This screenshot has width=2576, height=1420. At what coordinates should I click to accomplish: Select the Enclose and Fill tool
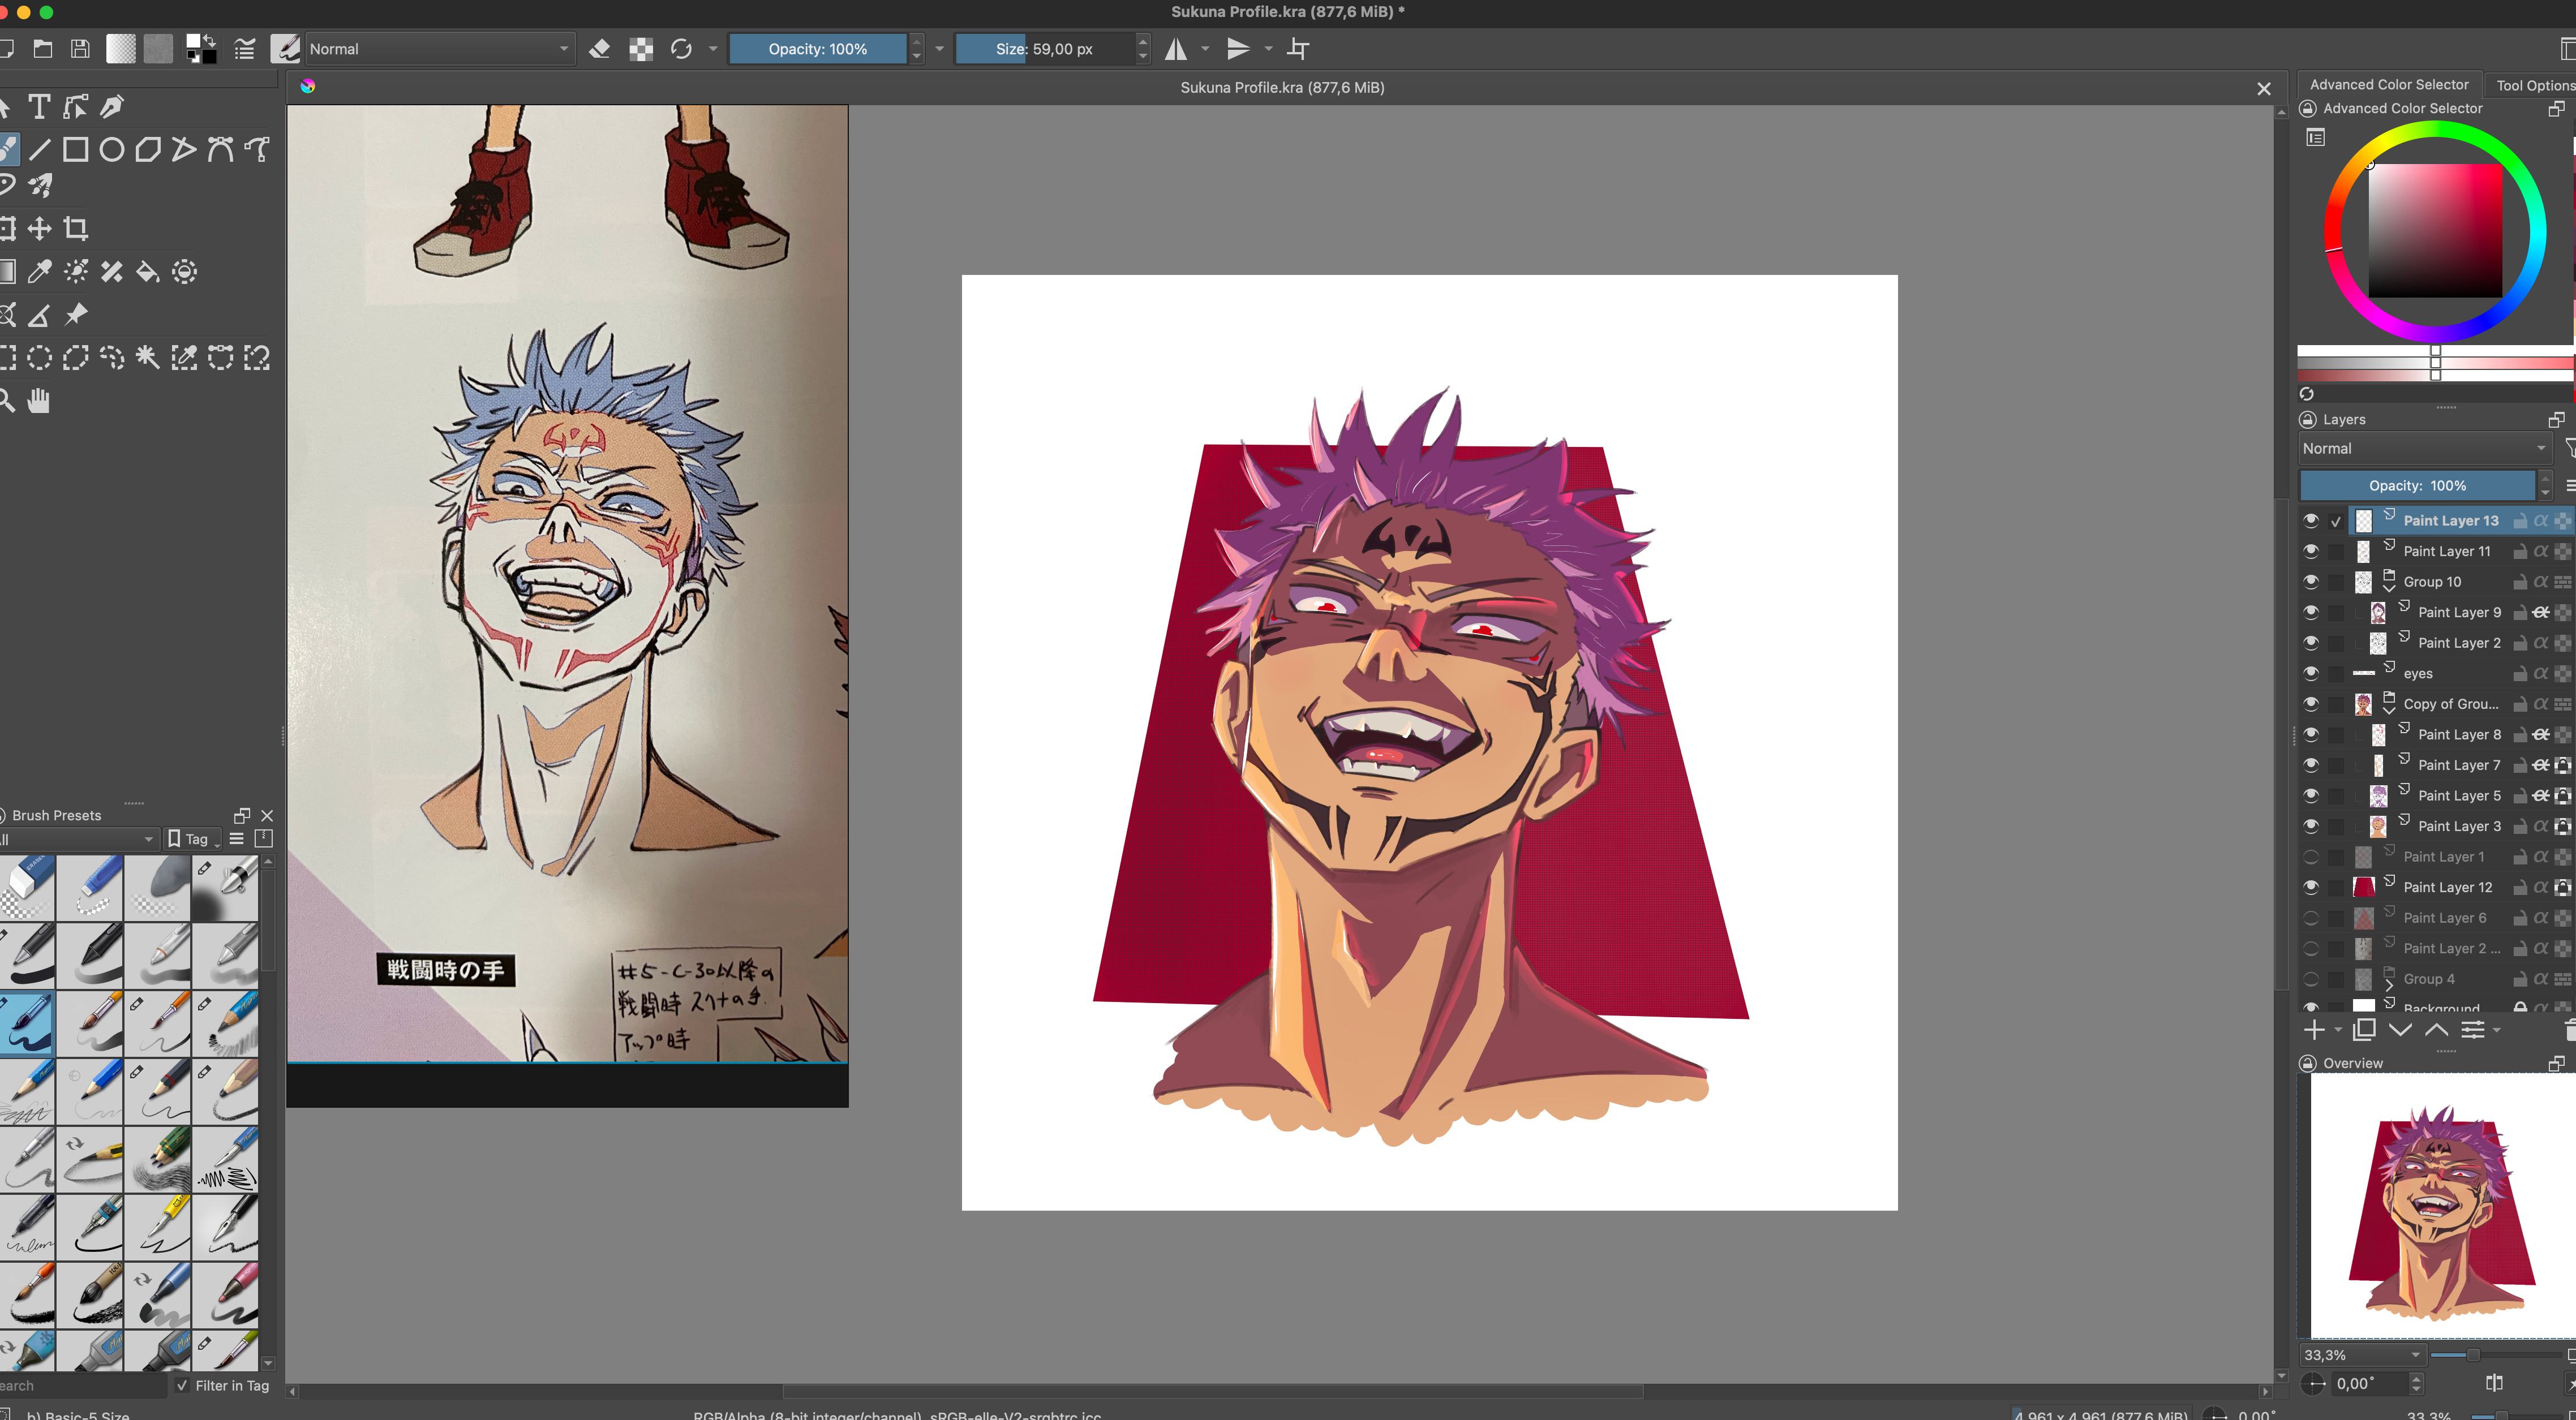184,272
